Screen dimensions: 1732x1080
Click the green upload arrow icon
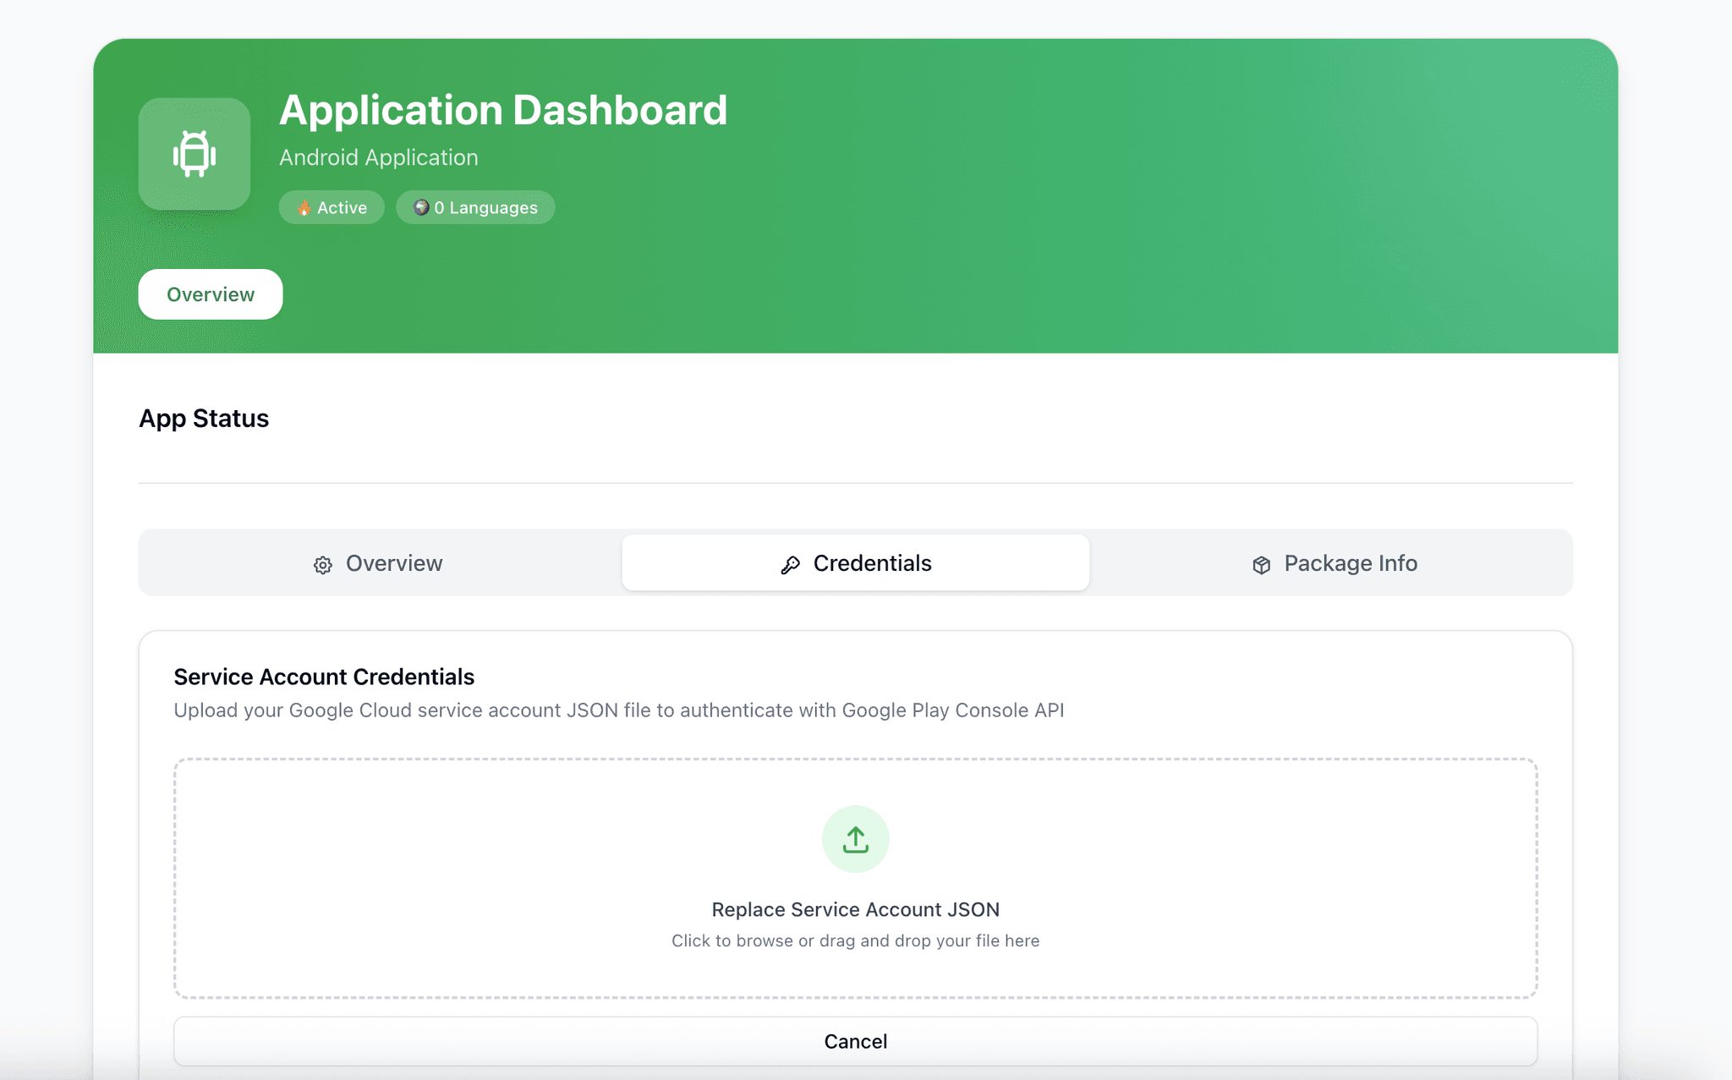tap(855, 838)
